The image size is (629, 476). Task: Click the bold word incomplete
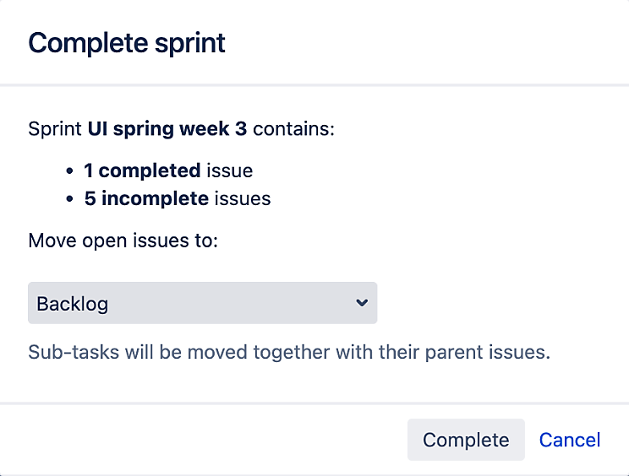[x=155, y=198]
